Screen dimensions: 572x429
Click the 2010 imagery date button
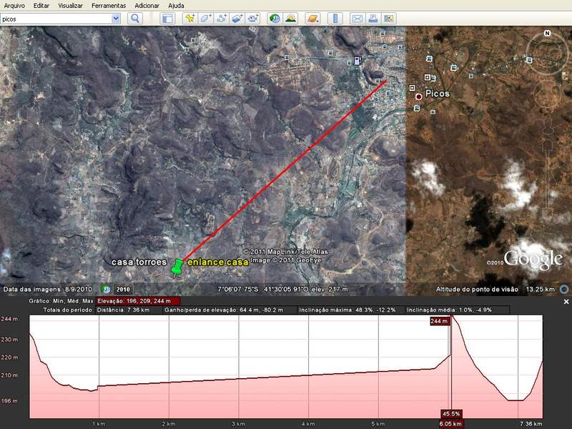click(x=123, y=290)
